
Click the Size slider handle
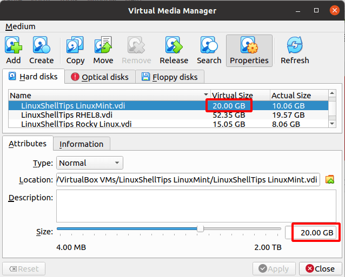pyautogui.click(x=200, y=228)
